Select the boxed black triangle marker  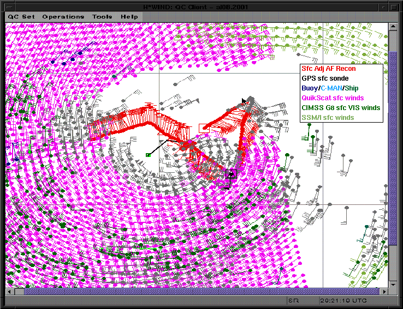pyautogui.click(x=231, y=174)
